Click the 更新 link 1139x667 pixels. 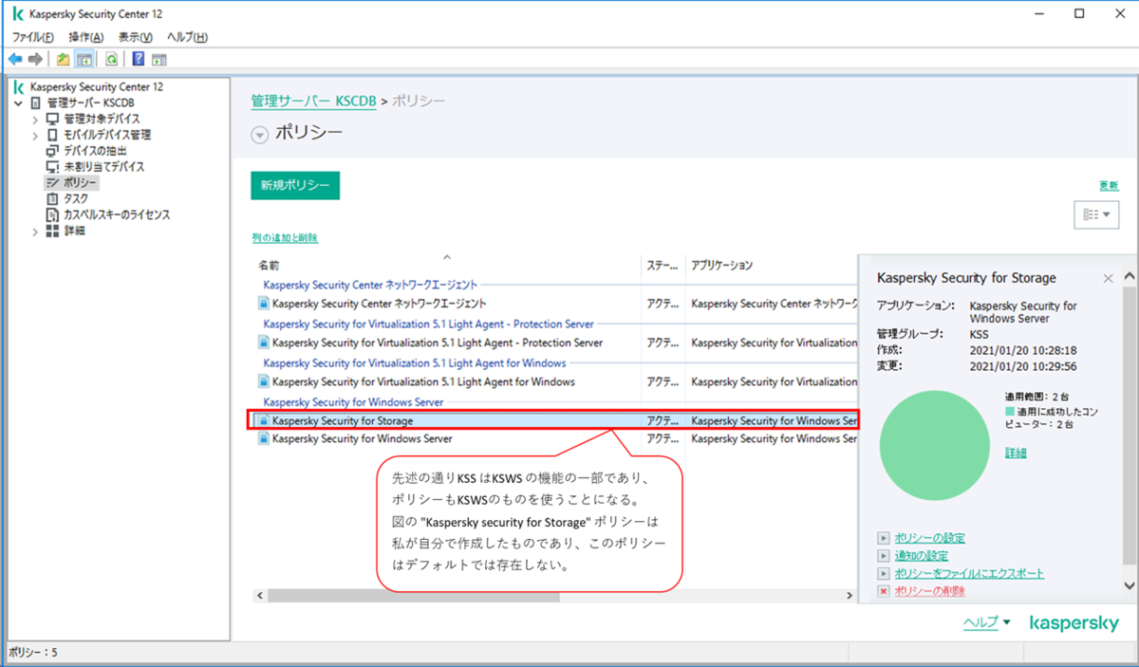(x=1108, y=186)
